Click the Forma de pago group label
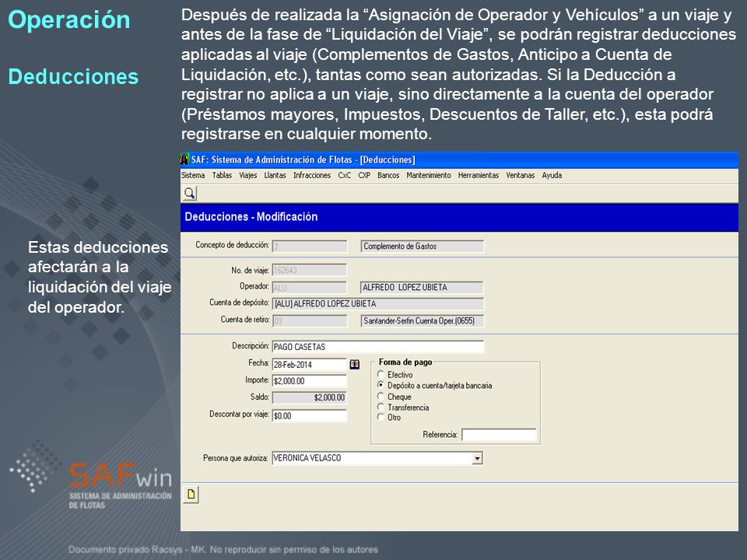Viewport: 747px width, 560px height. click(x=405, y=362)
